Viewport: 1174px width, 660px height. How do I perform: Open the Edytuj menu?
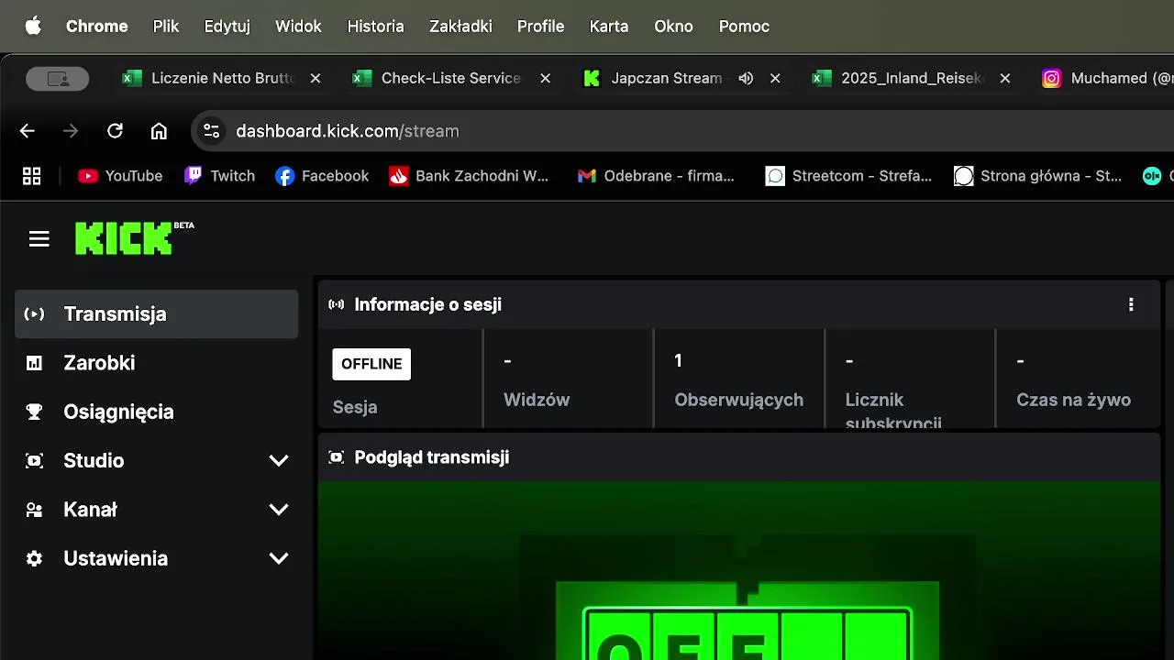click(x=227, y=27)
